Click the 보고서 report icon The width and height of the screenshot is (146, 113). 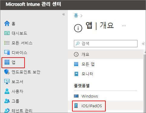(x=7, y=81)
